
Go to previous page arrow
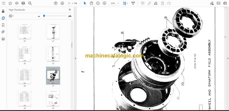(x=56, y=3)
